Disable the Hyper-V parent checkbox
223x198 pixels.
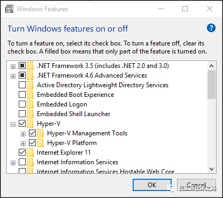(22, 124)
